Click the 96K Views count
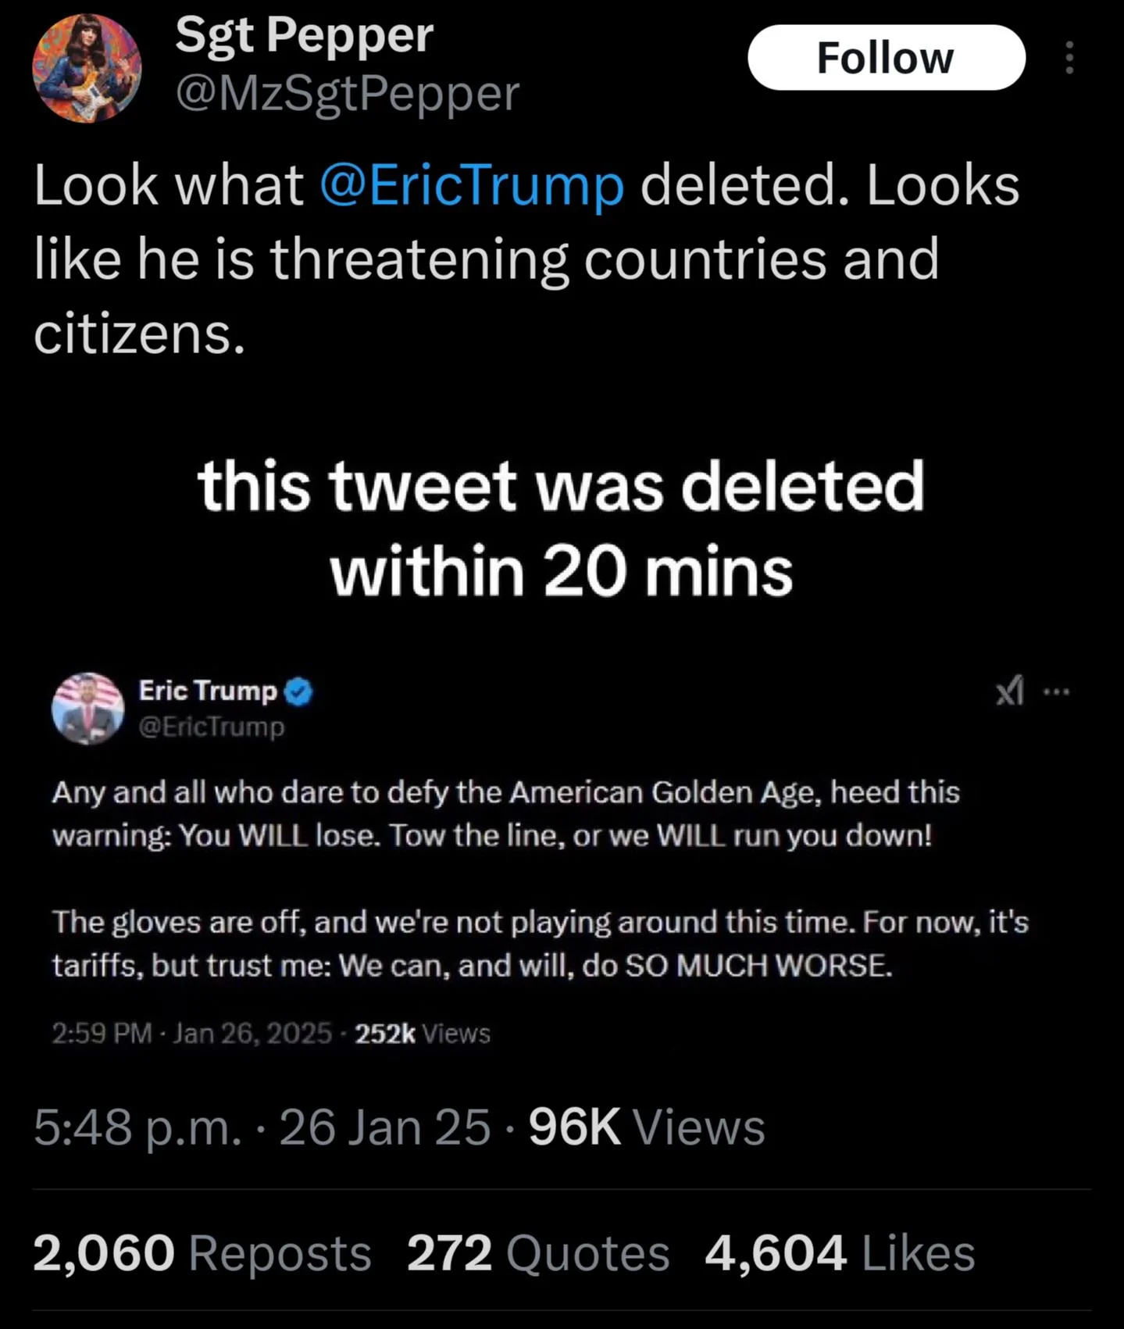 [x=647, y=1127]
